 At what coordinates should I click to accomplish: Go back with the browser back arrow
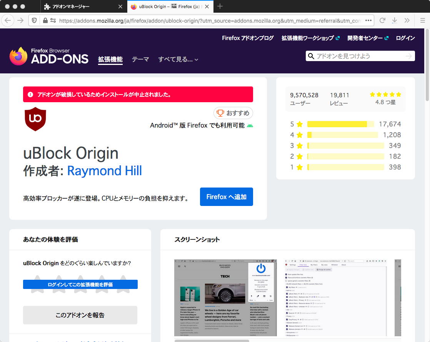8,20
